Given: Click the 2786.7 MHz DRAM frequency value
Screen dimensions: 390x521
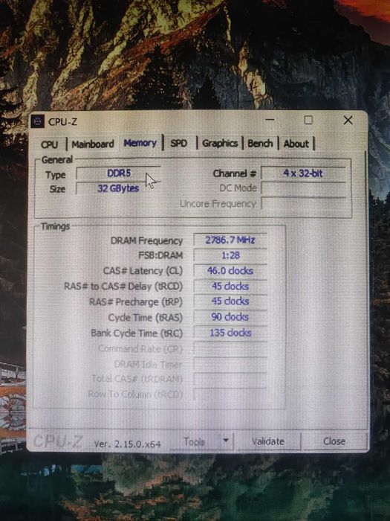Looking at the screenshot, I should point(230,240).
